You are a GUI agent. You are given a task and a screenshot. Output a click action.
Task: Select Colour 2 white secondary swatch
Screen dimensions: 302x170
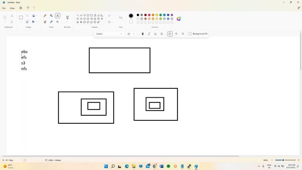click(x=131, y=21)
